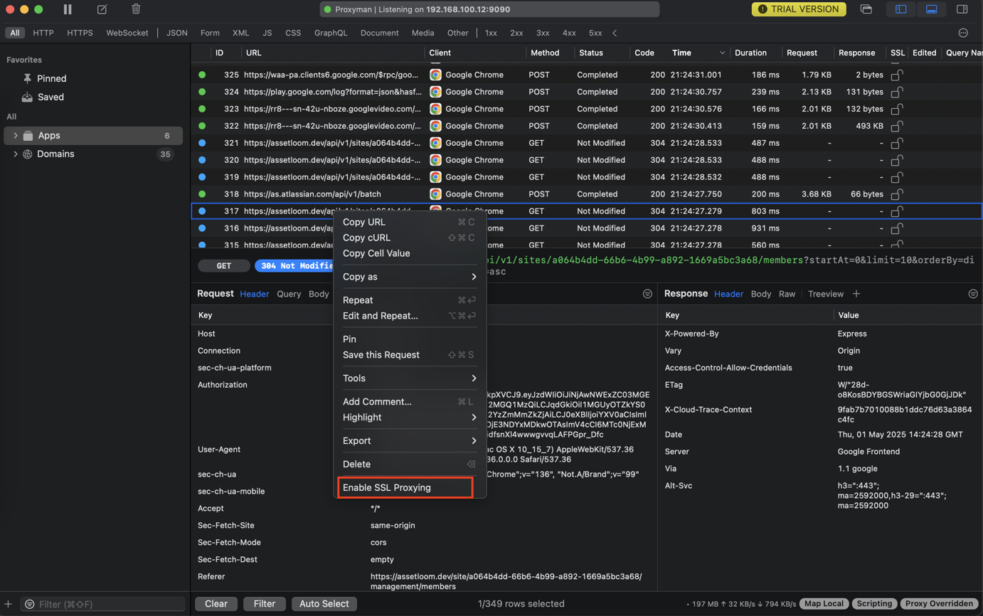
Task: Open the Response Raw tab
Action: click(x=787, y=294)
